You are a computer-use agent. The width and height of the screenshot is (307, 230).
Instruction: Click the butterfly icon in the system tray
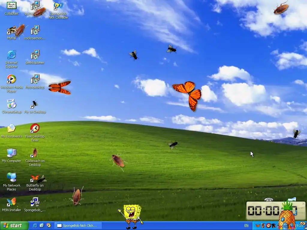point(258,226)
